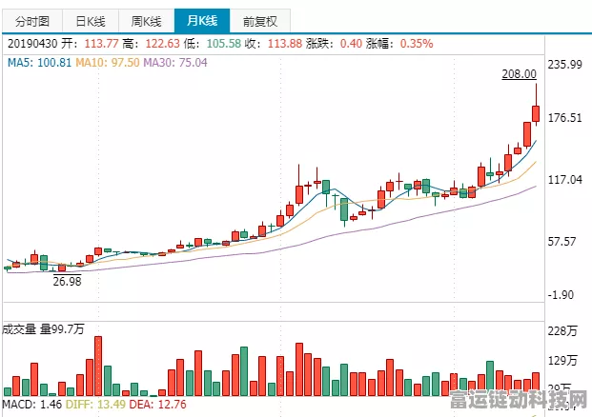This screenshot has height=417, width=592.
Task: Select the MA30: 75.04 indicator text
Action: coord(175,63)
